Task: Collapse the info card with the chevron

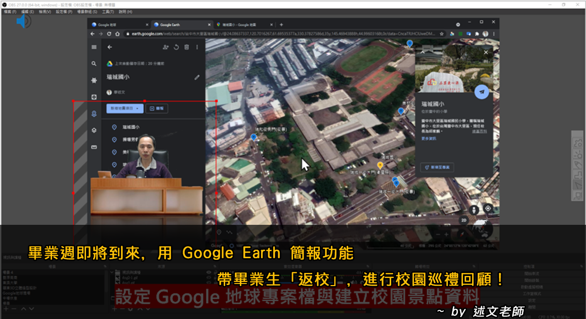Action: coord(423,52)
